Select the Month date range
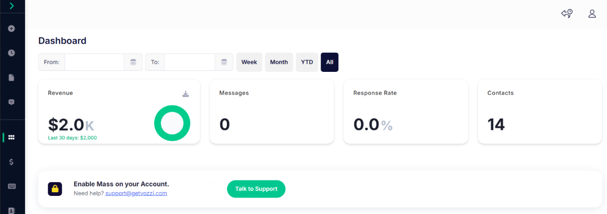This screenshot has height=214, width=607. point(279,62)
